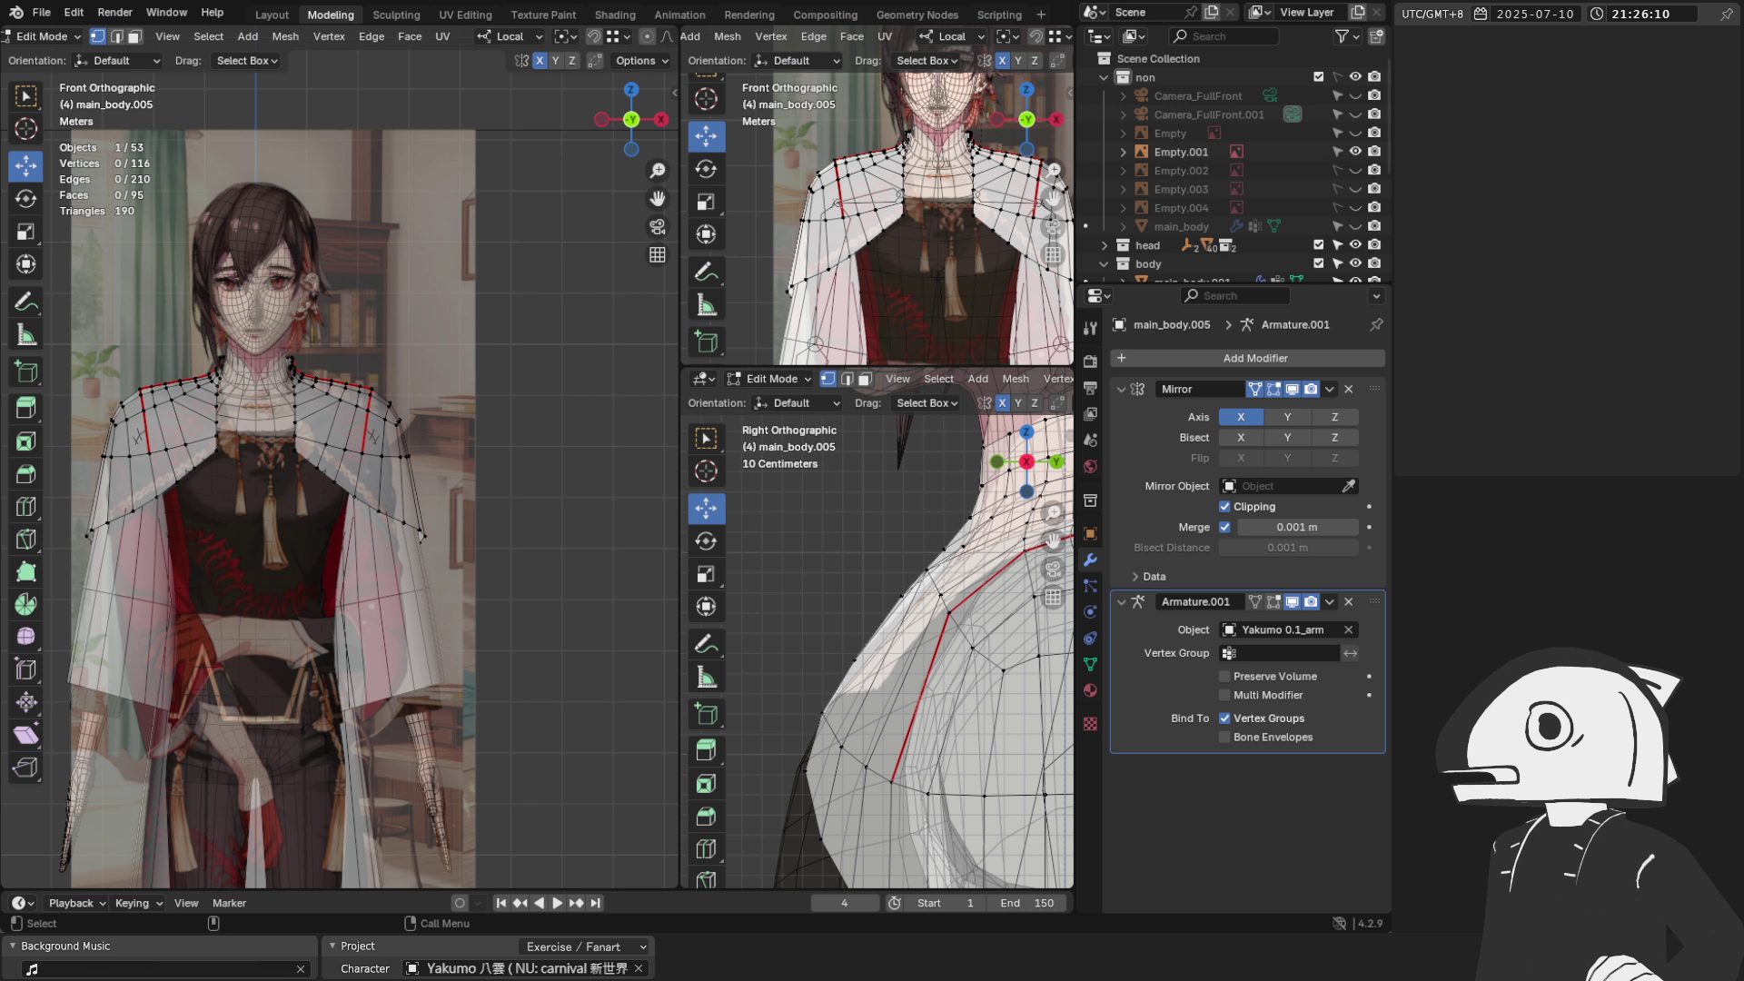Jump to timeline start frame

tap(500, 903)
